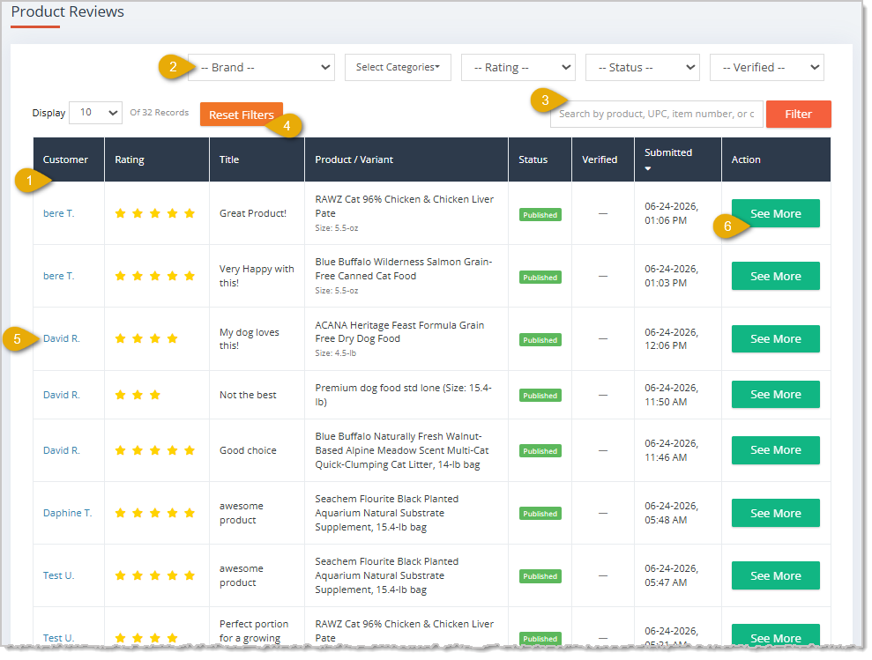Image resolution: width=872 pixels, height=660 pixels.
Task: Click Published badge on Not the best row
Action: click(x=540, y=396)
